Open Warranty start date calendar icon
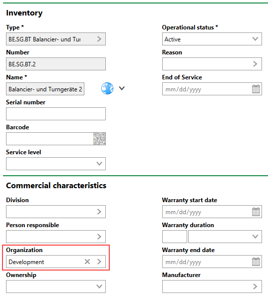The width and height of the screenshot is (268, 297). click(256, 212)
